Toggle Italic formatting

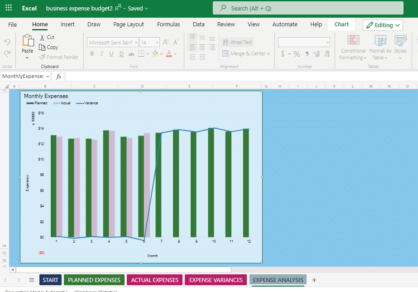[x=101, y=54]
